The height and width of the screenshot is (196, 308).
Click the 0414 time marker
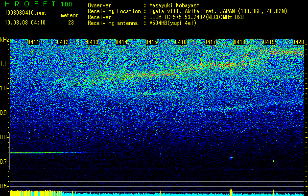121,42
